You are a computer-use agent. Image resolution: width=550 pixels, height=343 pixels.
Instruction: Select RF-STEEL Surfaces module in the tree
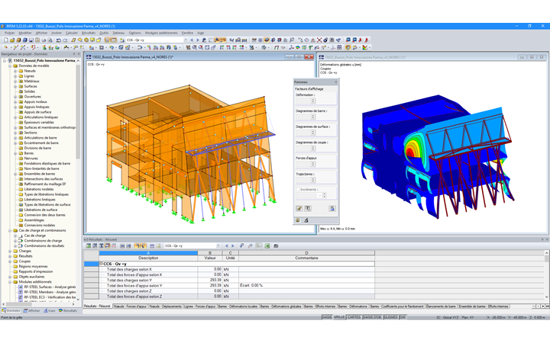[50, 287]
